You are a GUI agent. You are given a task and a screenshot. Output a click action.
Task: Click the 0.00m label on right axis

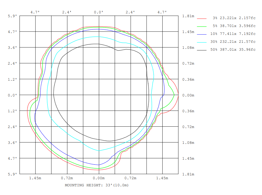(x=188, y=95)
